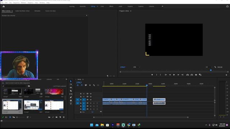This screenshot has width=230, height=129.
Task: Open Premiere Pro from the Windows taskbar
Action: click(x=112, y=125)
